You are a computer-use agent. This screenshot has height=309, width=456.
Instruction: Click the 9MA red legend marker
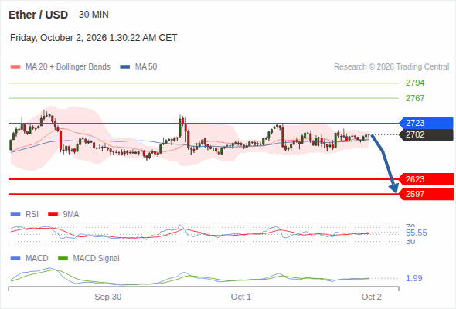[53, 215]
